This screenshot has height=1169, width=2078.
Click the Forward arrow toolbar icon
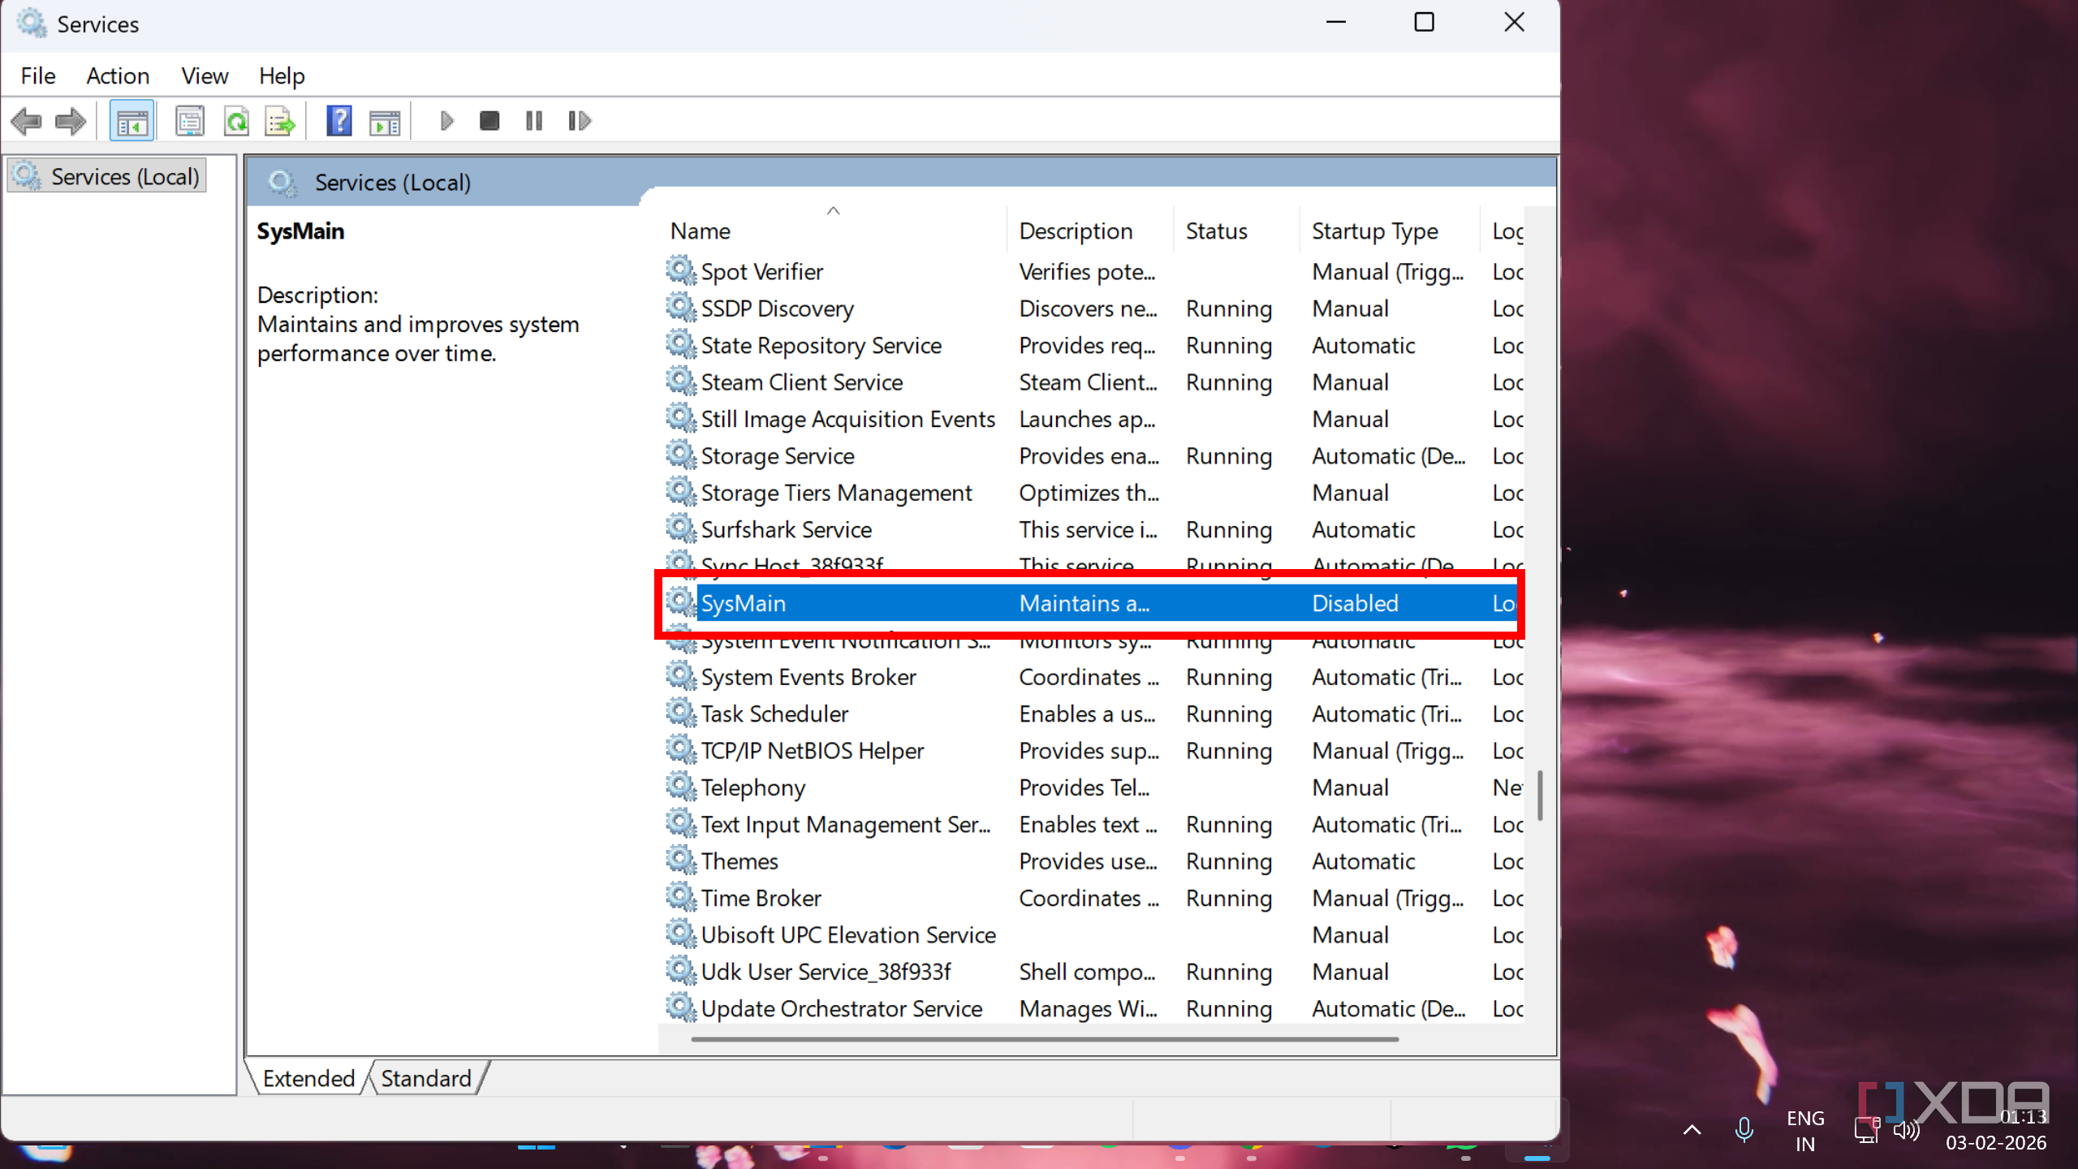tap(71, 122)
